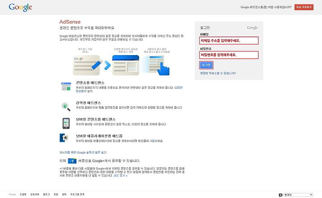
Task: Click the AdSense heading text
Action: pos(70,22)
